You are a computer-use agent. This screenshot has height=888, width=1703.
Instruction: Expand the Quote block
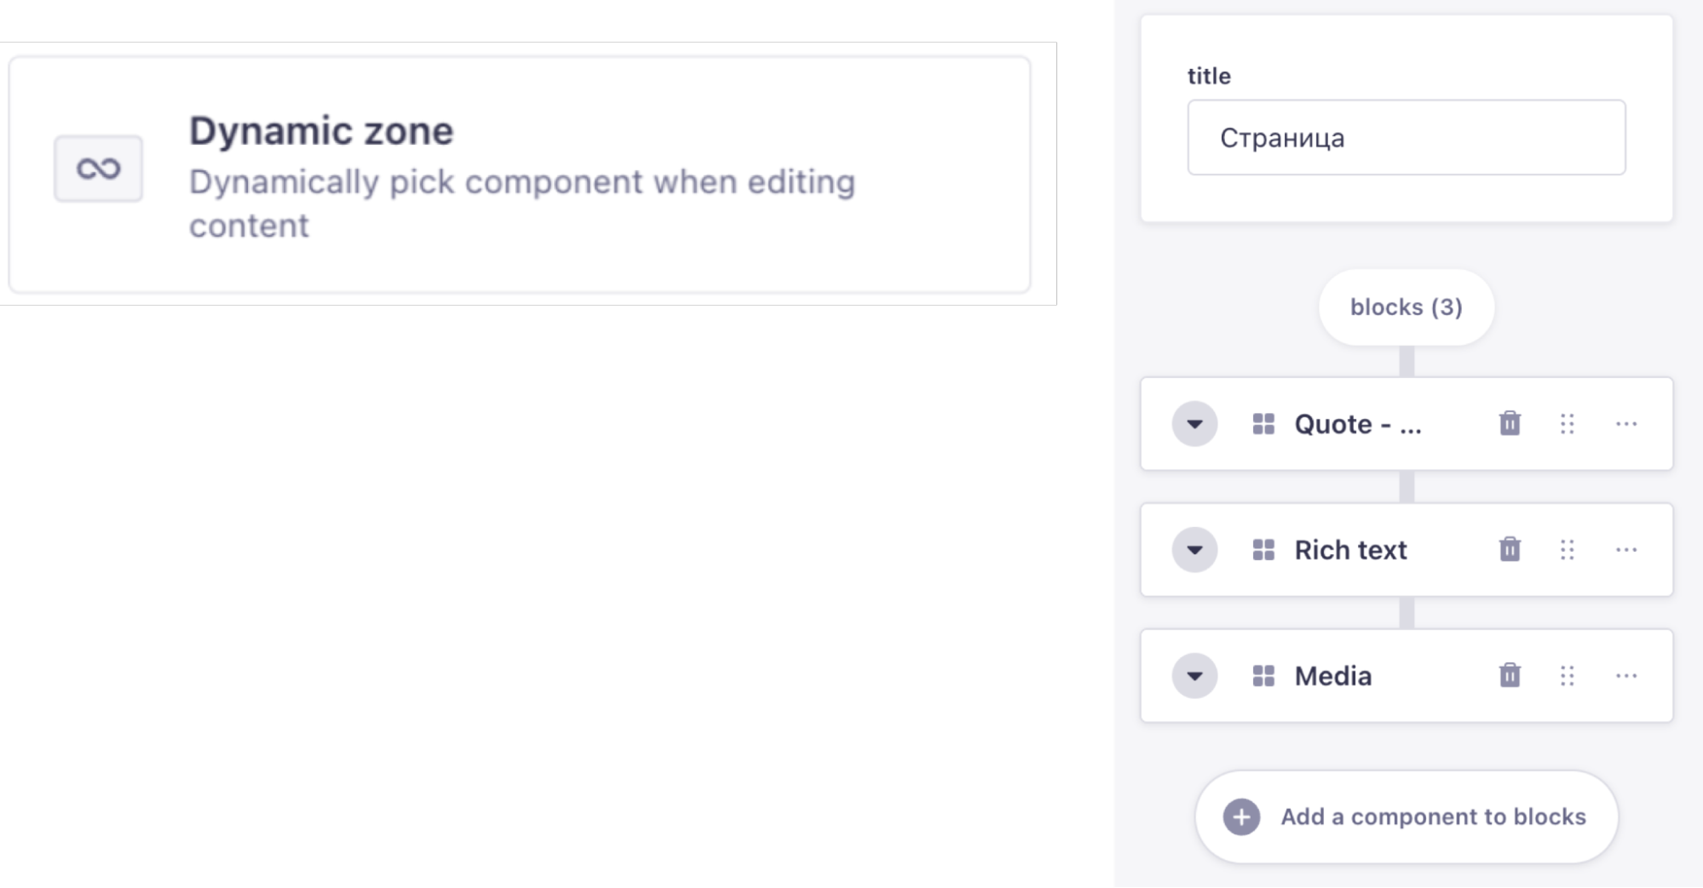[x=1194, y=424]
